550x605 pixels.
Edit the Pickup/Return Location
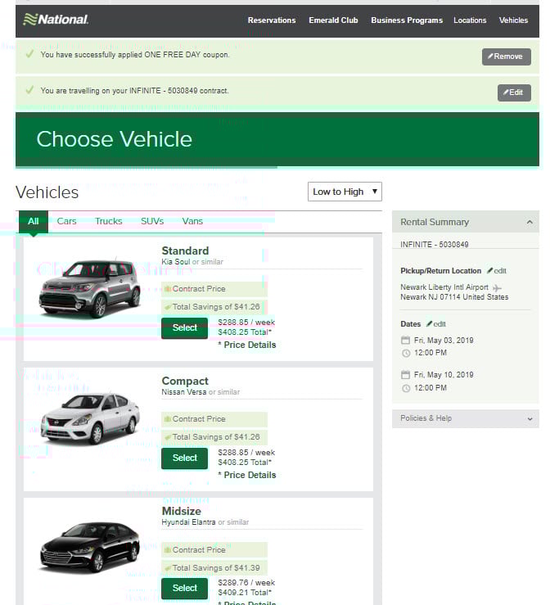497,271
